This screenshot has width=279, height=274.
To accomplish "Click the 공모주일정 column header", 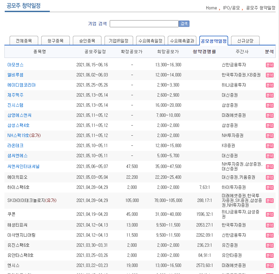I will click(95, 52).
